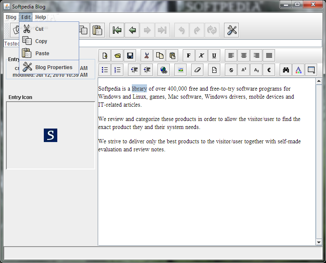
Task: Insert an image with picture icon
Action: pyautogui.click(x=180, y=70)
